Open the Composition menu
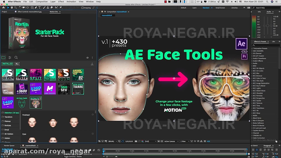 coord(42,2)
